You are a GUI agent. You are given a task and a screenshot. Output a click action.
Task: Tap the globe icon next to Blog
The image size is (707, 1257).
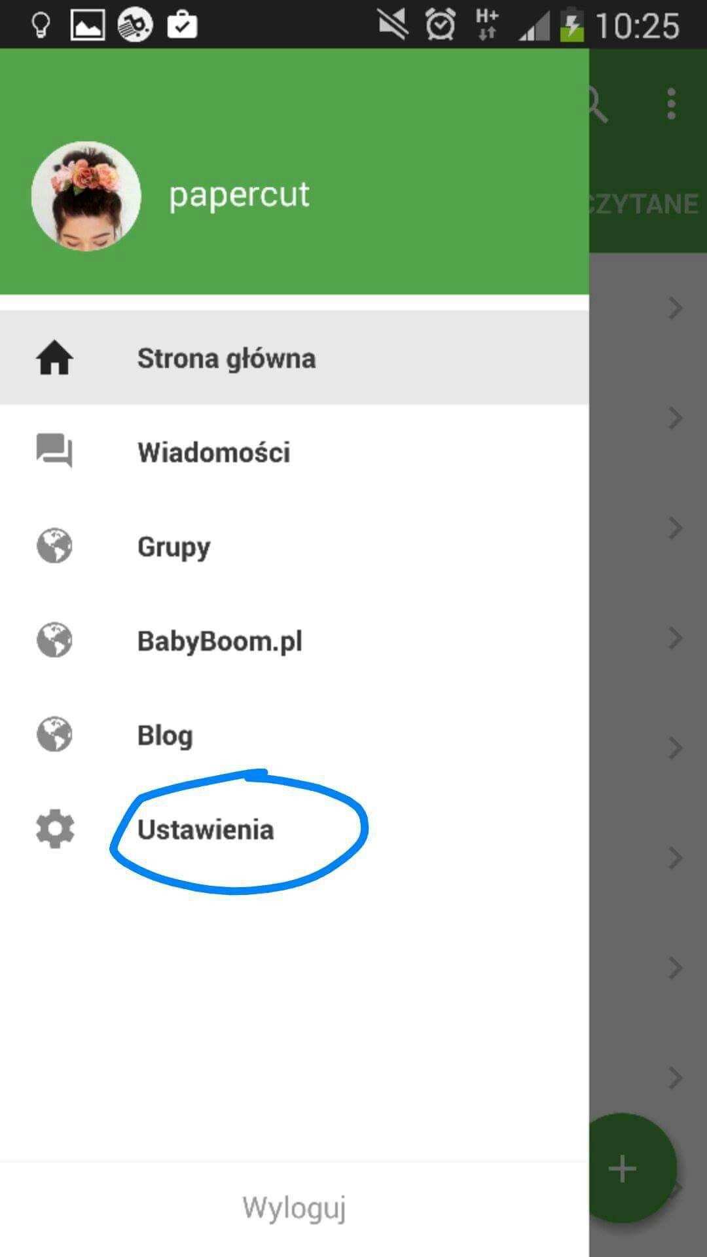pyautogui.click(x=54, y=735)
